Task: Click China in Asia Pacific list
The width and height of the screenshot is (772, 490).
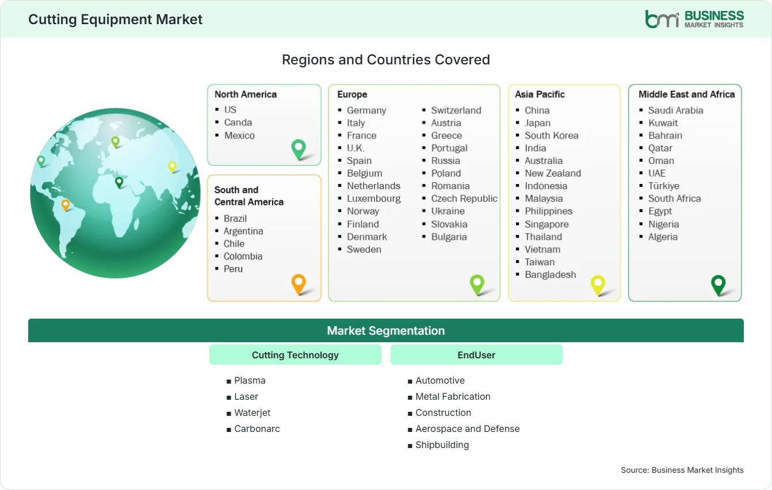Action: pyautogui.click(x=537, y=110)
